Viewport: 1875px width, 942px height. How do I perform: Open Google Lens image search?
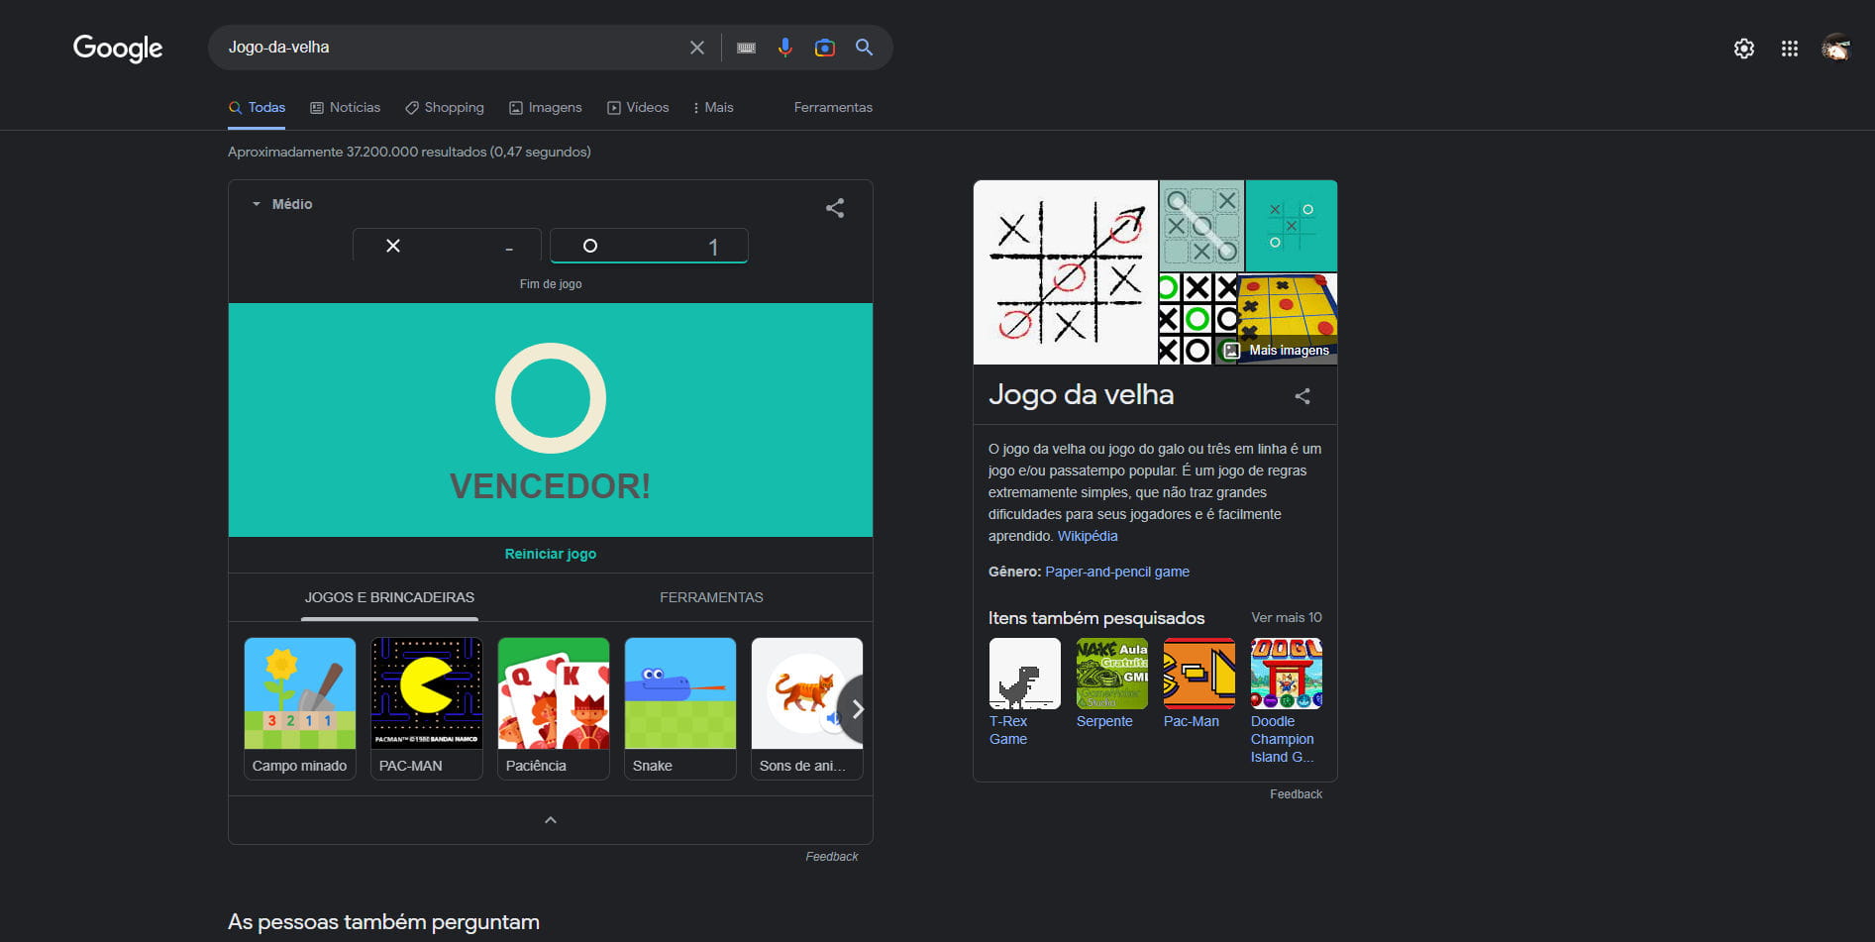click(x=824, y=48)
